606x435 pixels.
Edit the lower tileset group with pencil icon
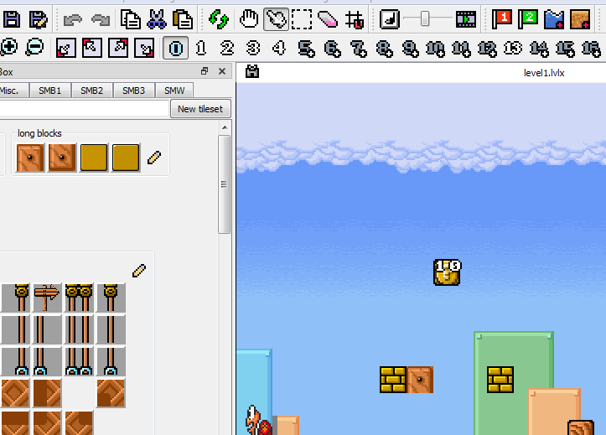pos(139,271)
